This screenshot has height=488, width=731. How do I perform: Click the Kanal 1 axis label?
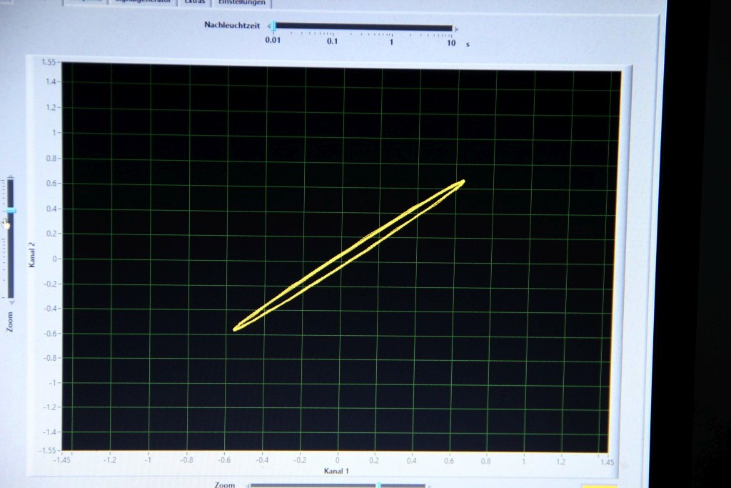pyautogui.click(x=336, y=472)
